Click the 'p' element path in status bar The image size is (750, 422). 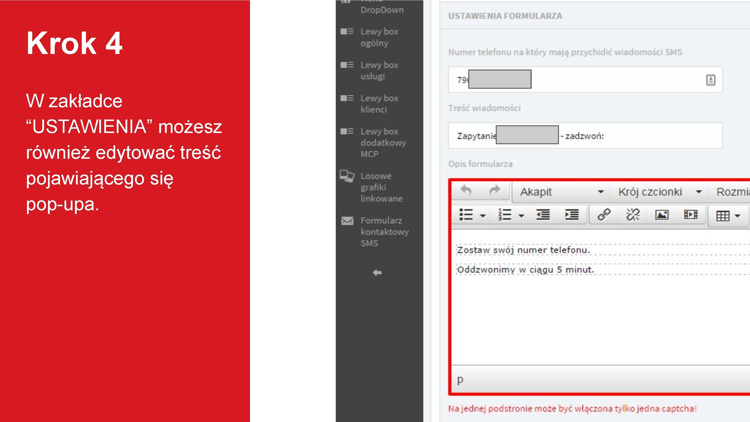(x=460, y=380)
